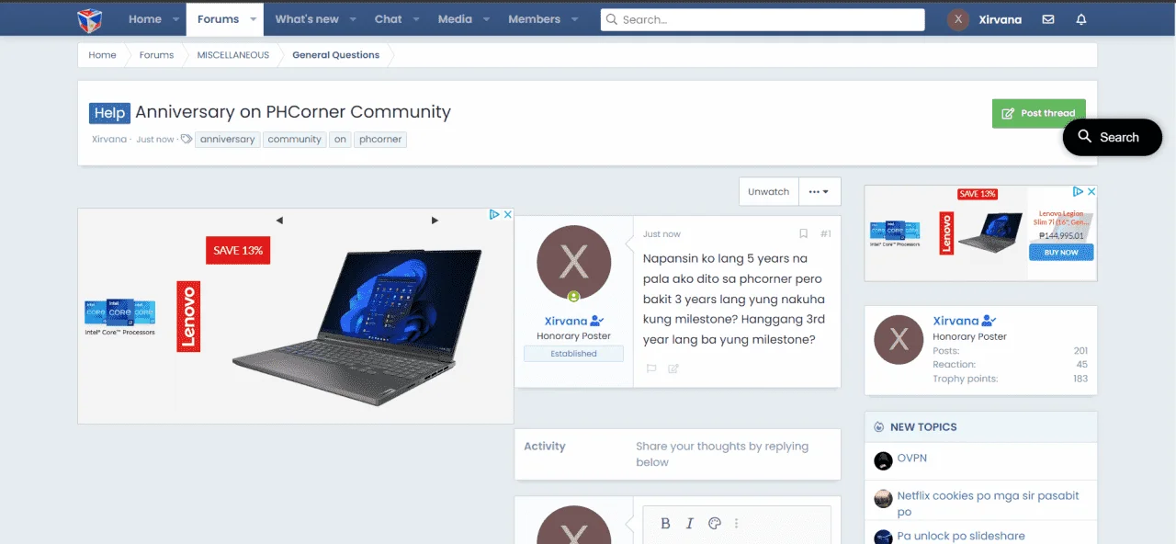Click the PHCorner site logo

pyautogui.click(x=89, y=19)
